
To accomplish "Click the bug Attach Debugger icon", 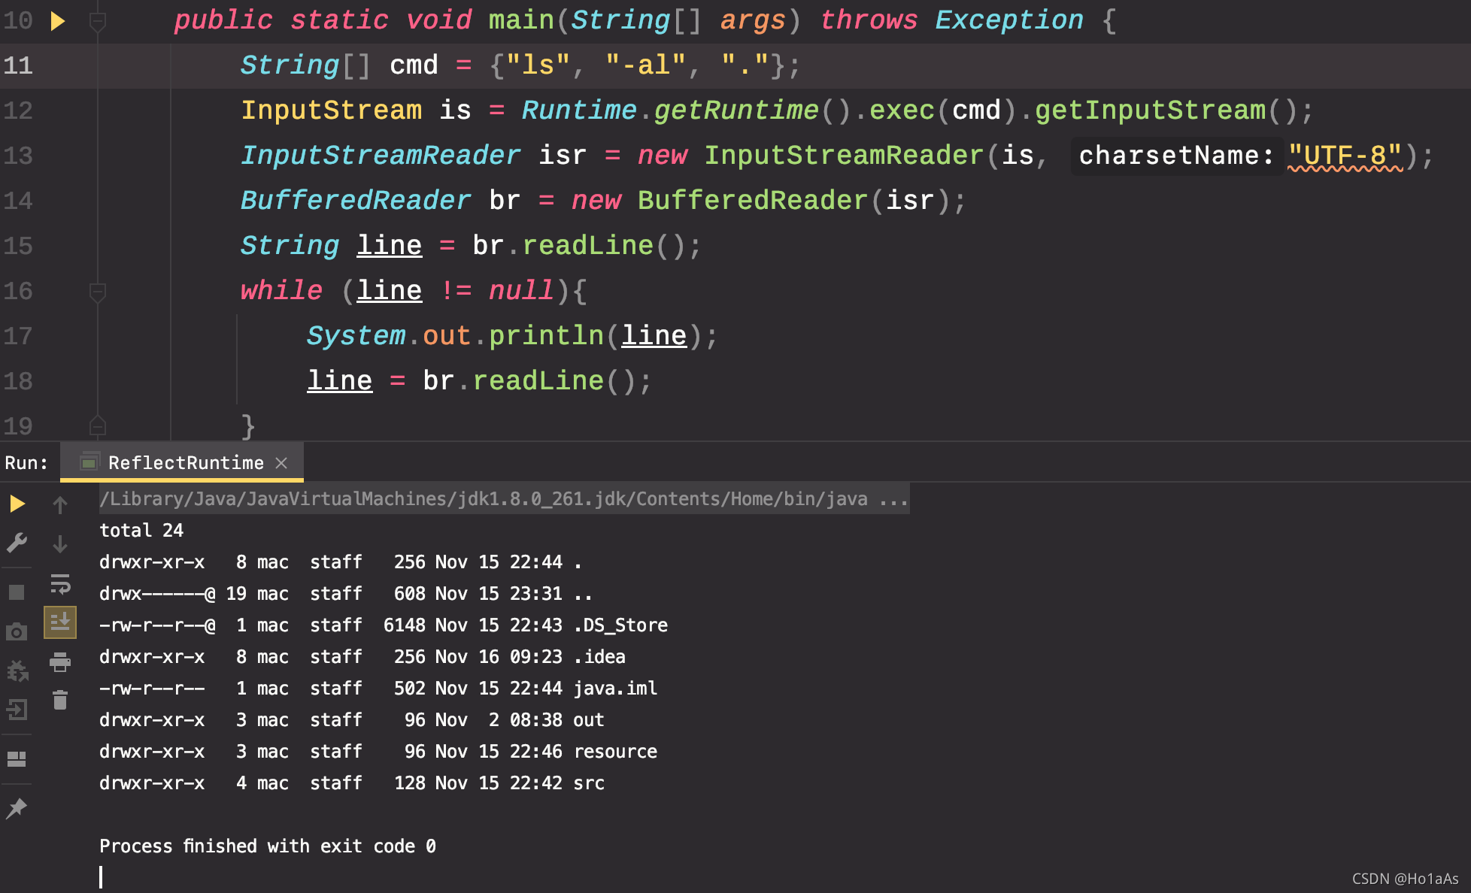I will (x=17, y=671).
